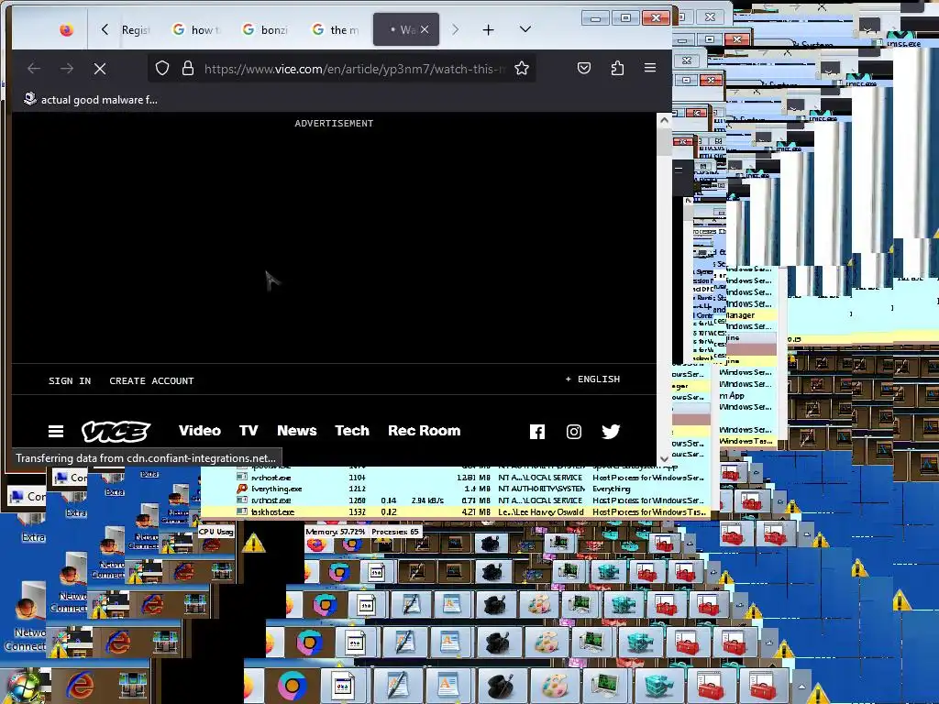Go forward one page in Firefox
The width and height of the screenshot is (939, 704).
tap(66, 68)
